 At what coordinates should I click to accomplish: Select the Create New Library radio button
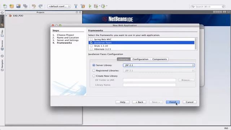click(x=94, y=76)
